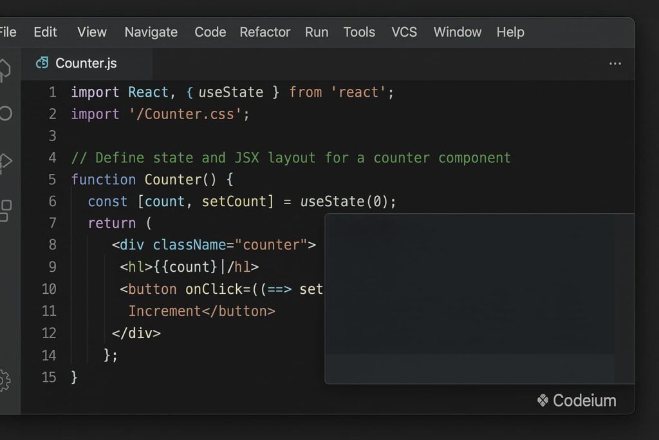Click the 'Counter()' function name on line 5

[180, 180]
